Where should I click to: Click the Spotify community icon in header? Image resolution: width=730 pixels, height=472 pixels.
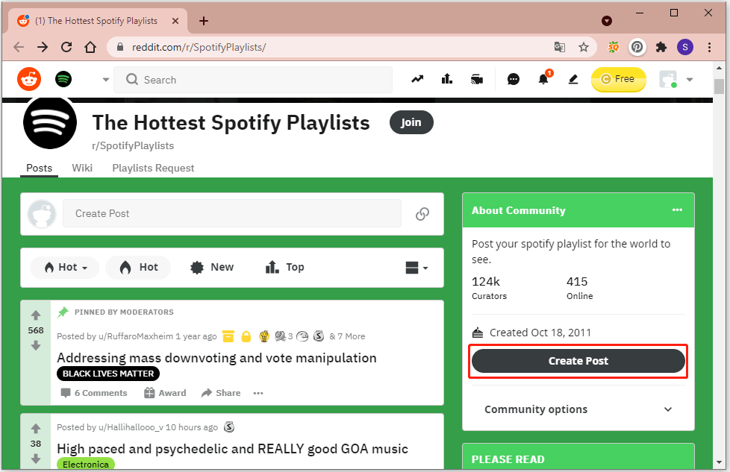pos(63,79)
